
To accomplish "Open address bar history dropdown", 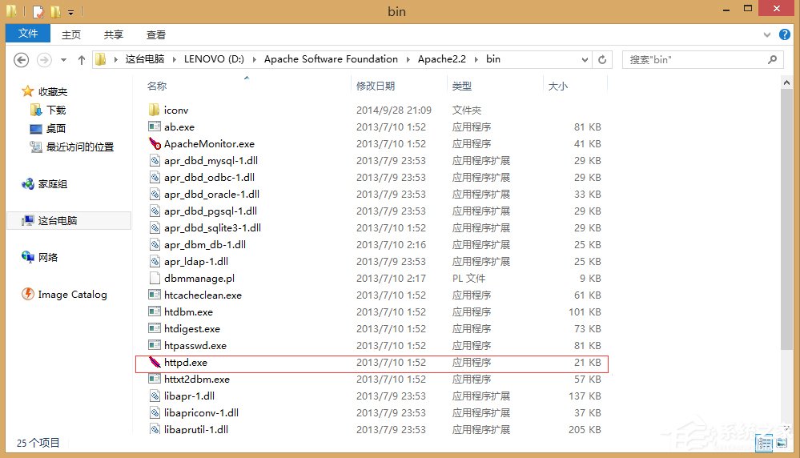I will (585, 60).
